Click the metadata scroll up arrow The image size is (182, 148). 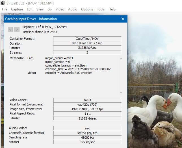121,59
